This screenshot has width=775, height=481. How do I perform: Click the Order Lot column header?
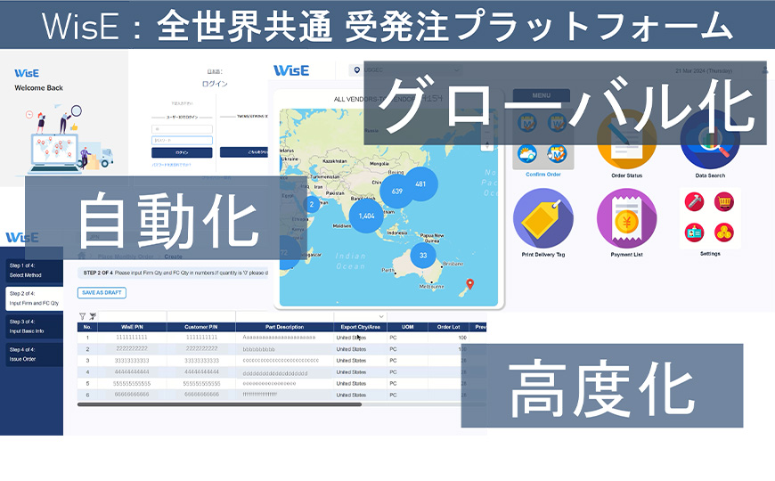pyautogui.click(x=449, y=327)
